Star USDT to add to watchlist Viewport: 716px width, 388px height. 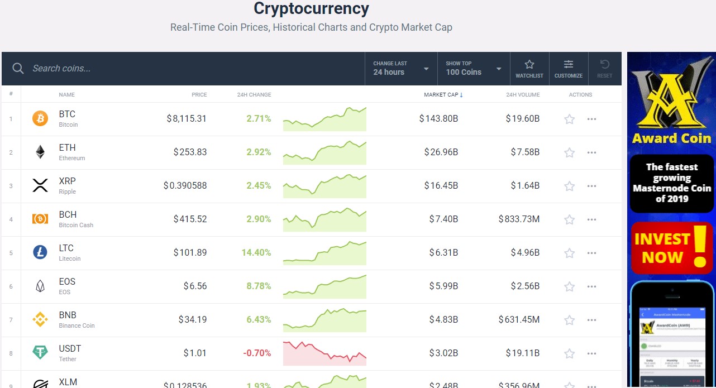[x=569, y=353]
